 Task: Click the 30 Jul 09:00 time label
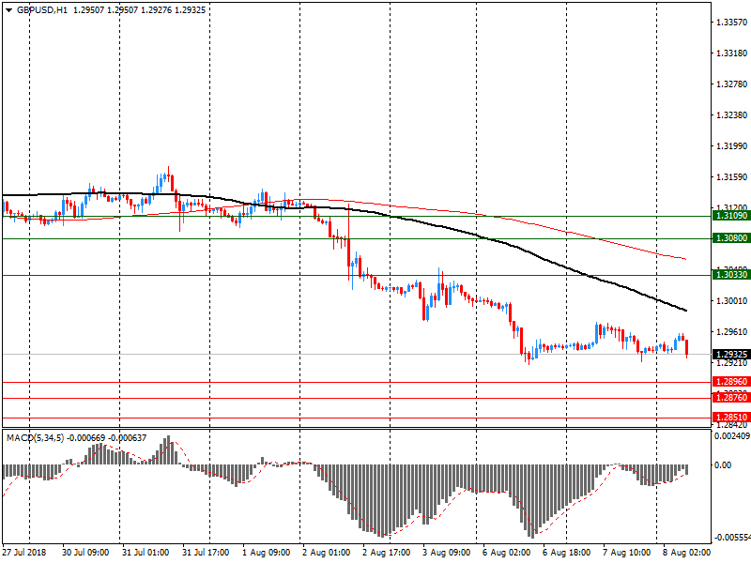[85, 553]
